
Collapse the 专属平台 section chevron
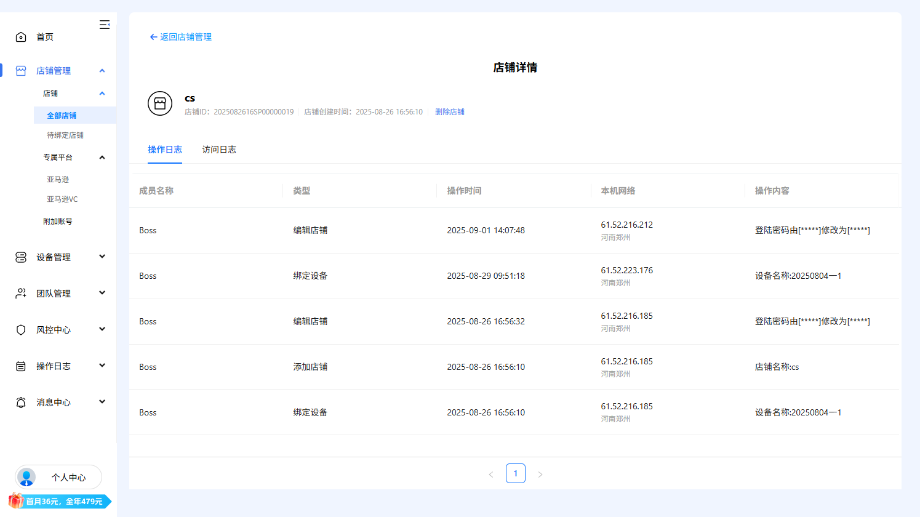pos(102,157)
